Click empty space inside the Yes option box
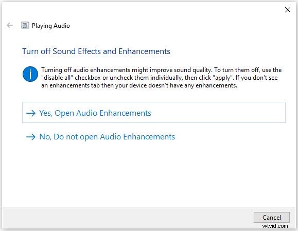The width and height of the screenshot is (298, 231). tap(219, 113)
